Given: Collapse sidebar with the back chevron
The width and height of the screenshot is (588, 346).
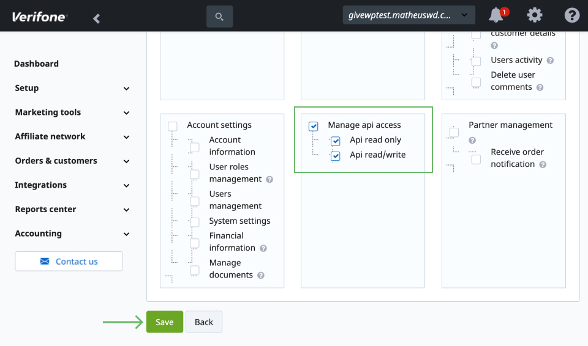Looking at the screenshot, I should pos(96,18).
